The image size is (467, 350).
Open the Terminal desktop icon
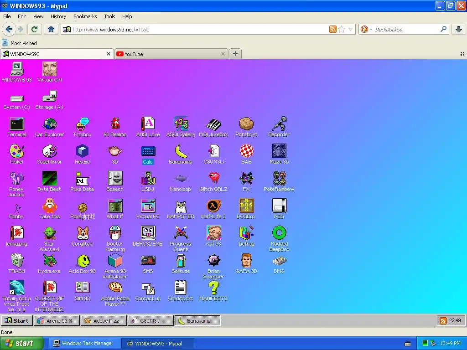pyautogui.click(x=17, y=127)
